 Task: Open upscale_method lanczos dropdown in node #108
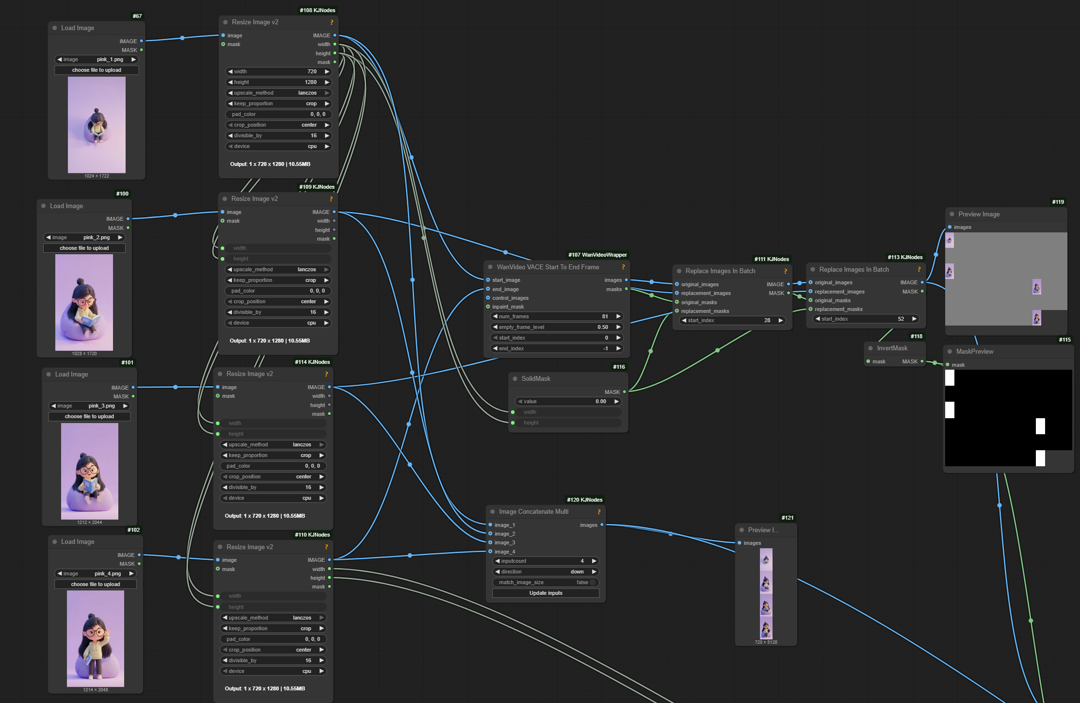(278, 93)
